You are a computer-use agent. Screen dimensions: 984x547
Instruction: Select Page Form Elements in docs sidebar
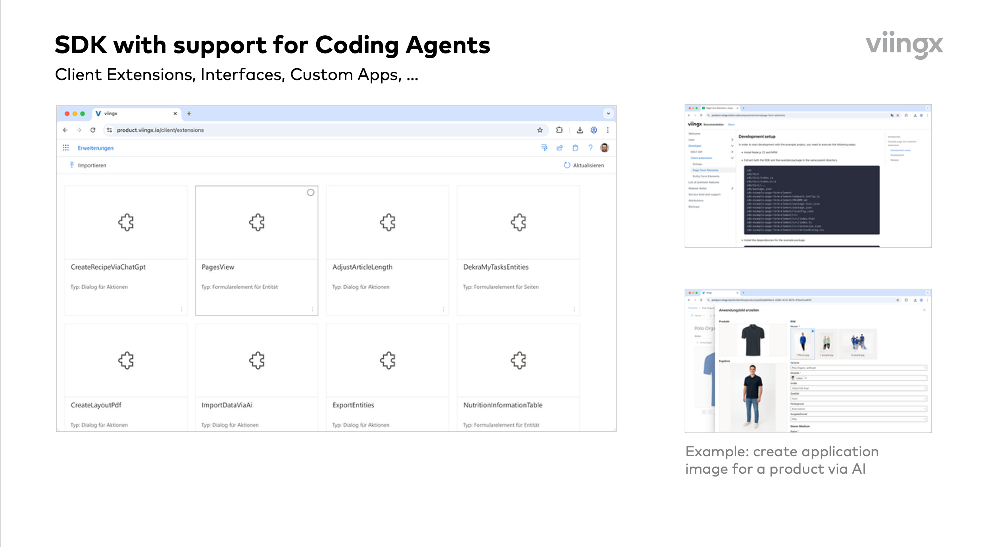(705, 170)
